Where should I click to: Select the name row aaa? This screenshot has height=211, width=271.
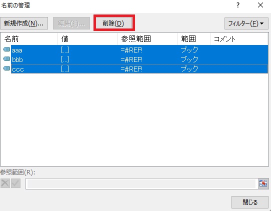coord(139,50)
